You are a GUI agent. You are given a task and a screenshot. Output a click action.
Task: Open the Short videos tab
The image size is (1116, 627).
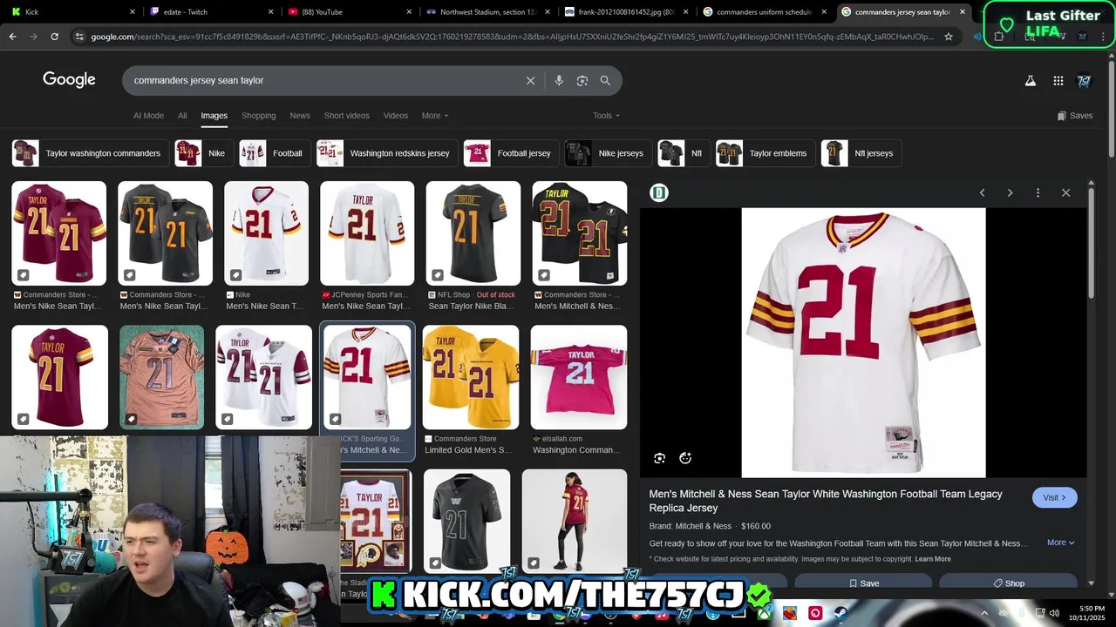(346, 116)
